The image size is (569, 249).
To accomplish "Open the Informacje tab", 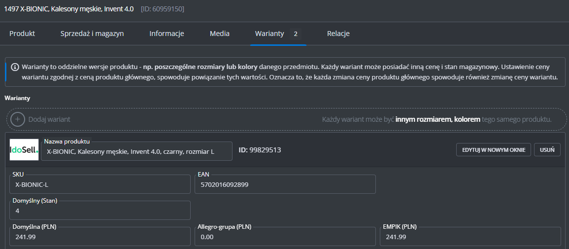I will 167,34.
